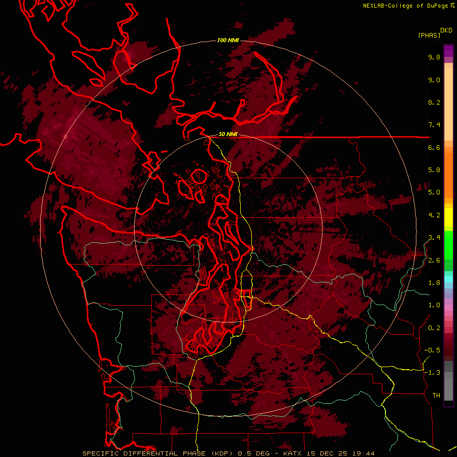Pick the bright green segment of the color bar
Screen dimensions: 457x457
448,246
